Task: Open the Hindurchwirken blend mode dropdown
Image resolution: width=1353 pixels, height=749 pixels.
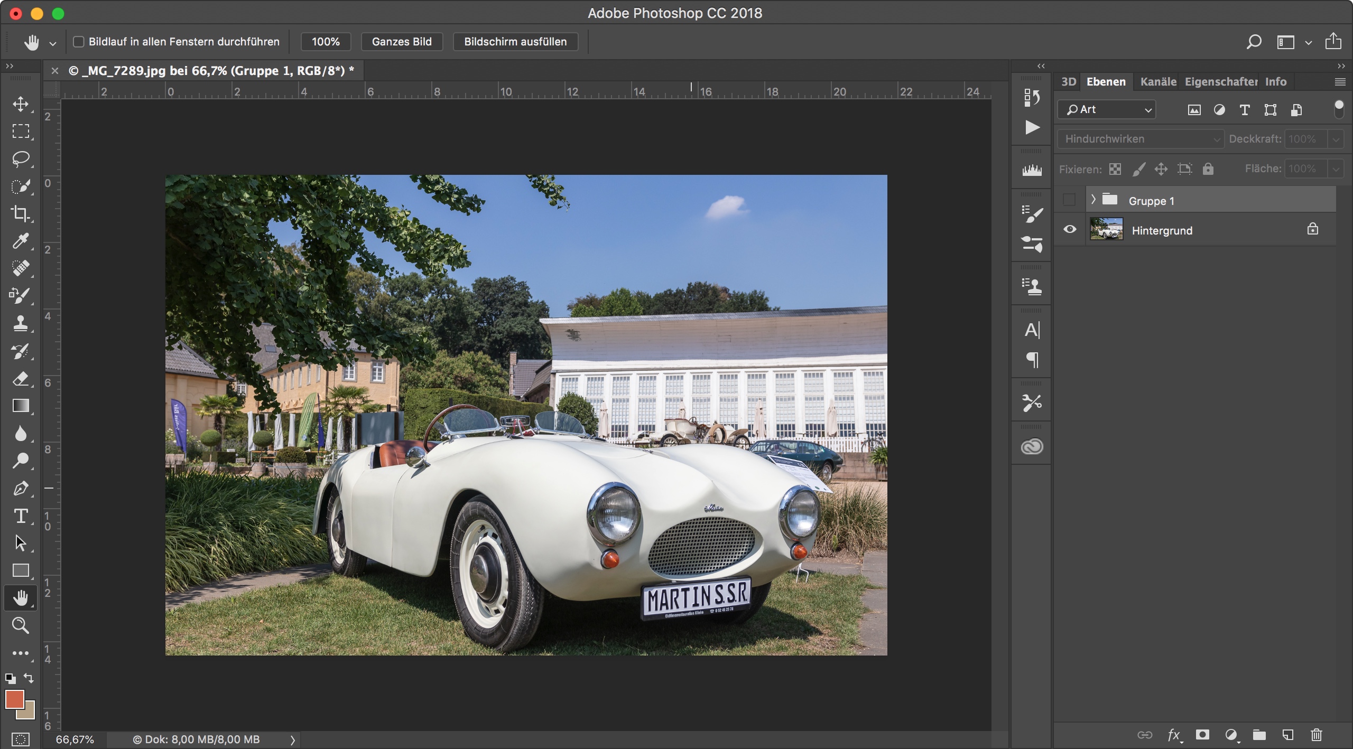Action: click(1141, 139)
